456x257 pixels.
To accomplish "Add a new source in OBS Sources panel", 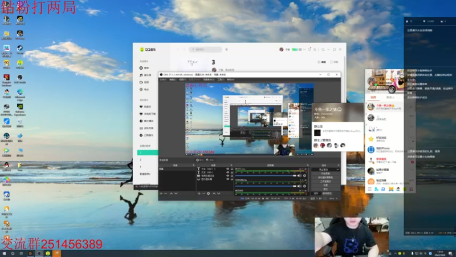I will tap(199, 194).
